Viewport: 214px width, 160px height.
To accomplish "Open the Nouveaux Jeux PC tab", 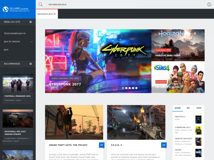I will [47, 14].
